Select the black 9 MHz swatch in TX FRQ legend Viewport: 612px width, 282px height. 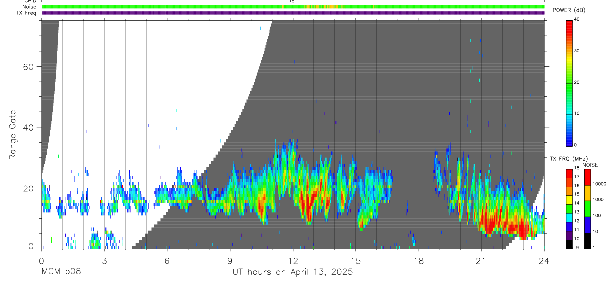[569, 244]
